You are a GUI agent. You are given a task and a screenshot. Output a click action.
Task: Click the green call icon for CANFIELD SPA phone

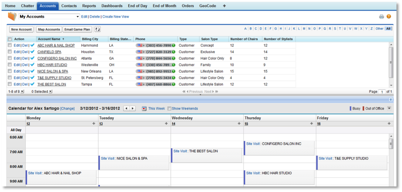(174, 52)
